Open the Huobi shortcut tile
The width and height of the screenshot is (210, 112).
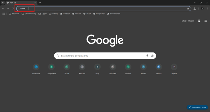[x=143, y=69]
